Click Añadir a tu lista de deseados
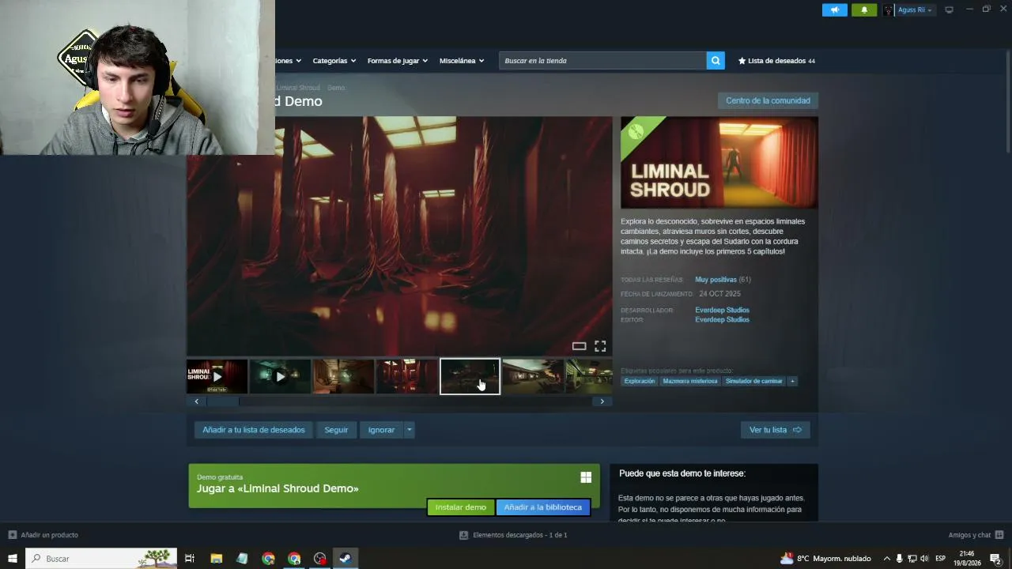This screenshot has height=569, width=1012. click(254, 430)
